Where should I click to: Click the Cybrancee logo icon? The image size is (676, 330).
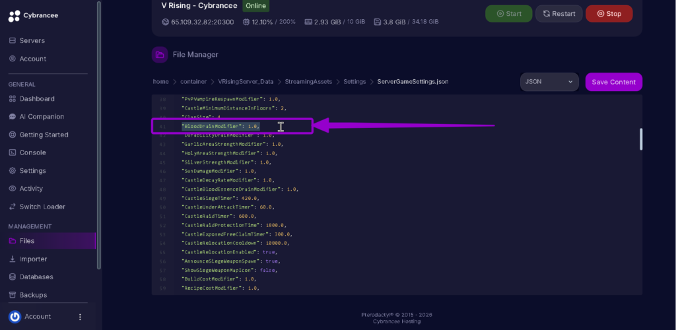(14, 16)
